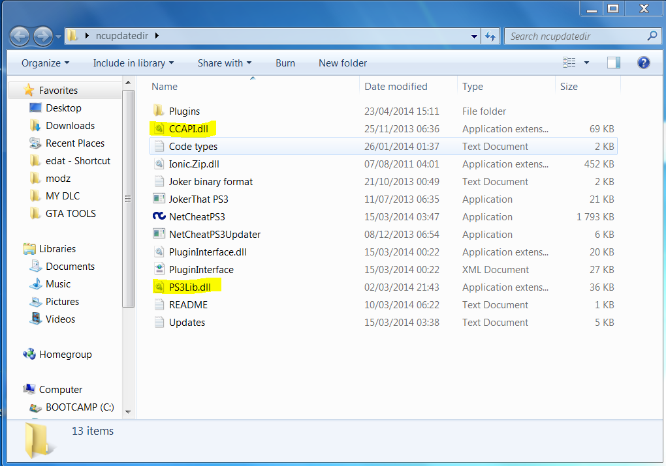Click the Favorites header in navigation pane
The height and width of the screenshot is (466, 666).
58,91
